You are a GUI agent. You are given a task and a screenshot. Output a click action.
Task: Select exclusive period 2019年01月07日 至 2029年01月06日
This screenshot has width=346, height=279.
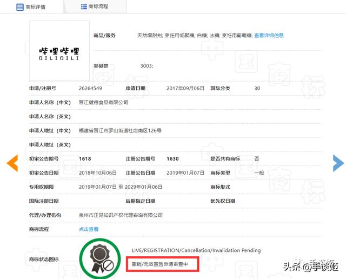[121, 187]
